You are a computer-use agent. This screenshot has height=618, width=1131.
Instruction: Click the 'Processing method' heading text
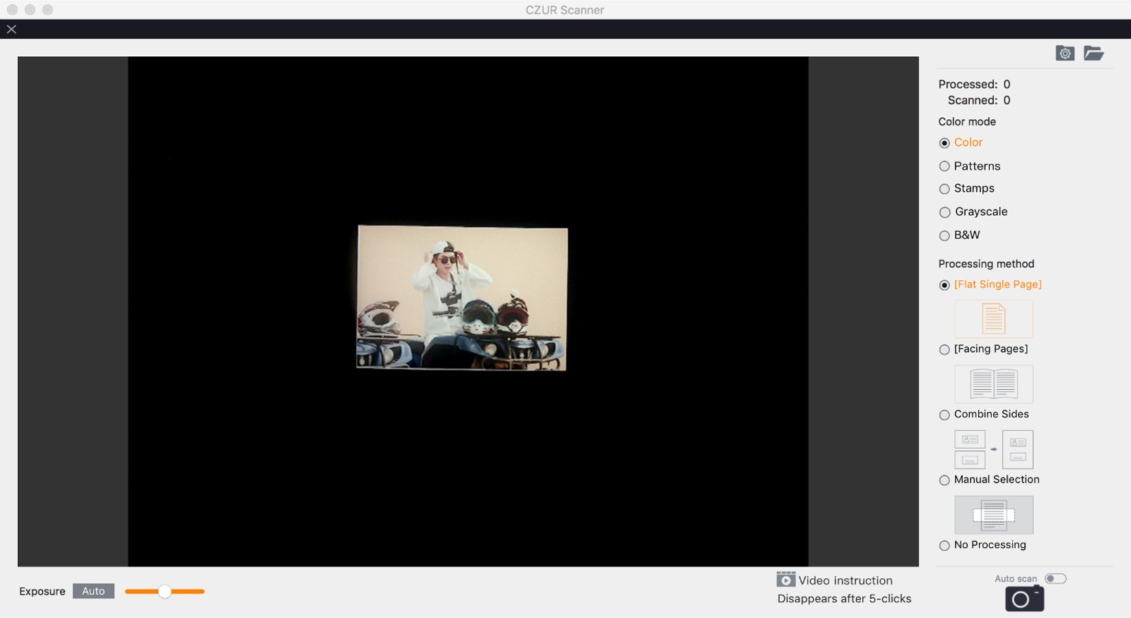986,264
